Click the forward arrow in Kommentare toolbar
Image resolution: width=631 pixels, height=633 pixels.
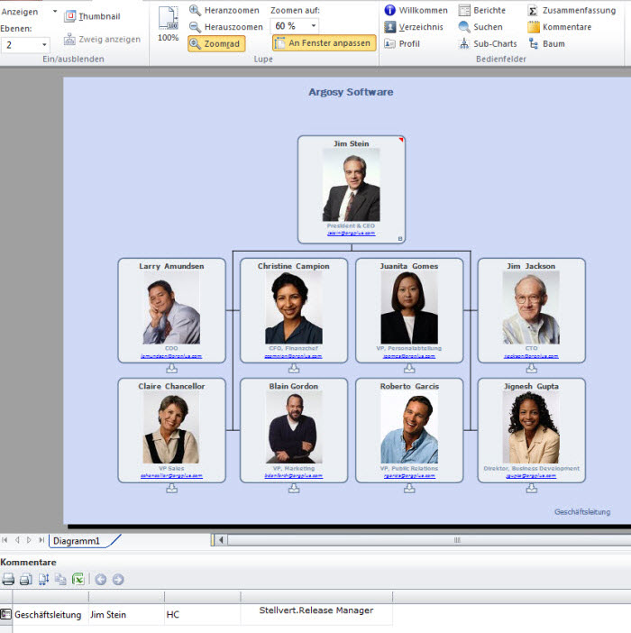click(x=118, y=580)
